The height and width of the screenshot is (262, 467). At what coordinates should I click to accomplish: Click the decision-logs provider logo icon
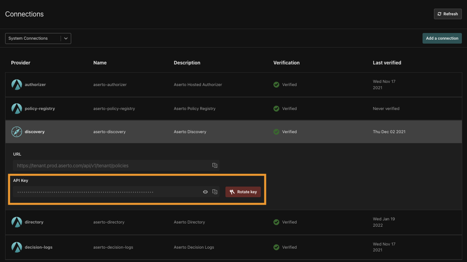tap(17, 247)
